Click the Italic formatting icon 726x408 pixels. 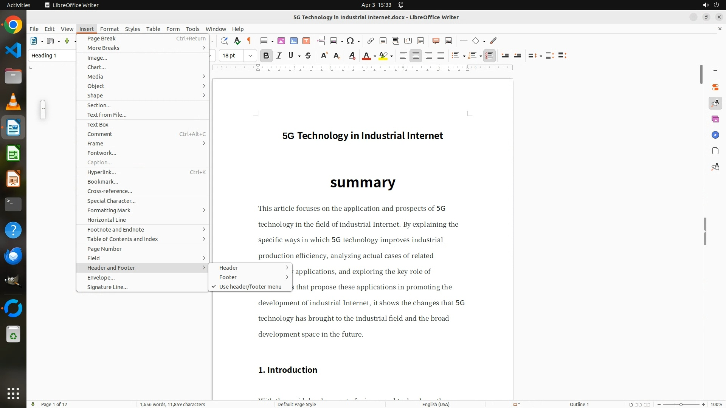279,56
